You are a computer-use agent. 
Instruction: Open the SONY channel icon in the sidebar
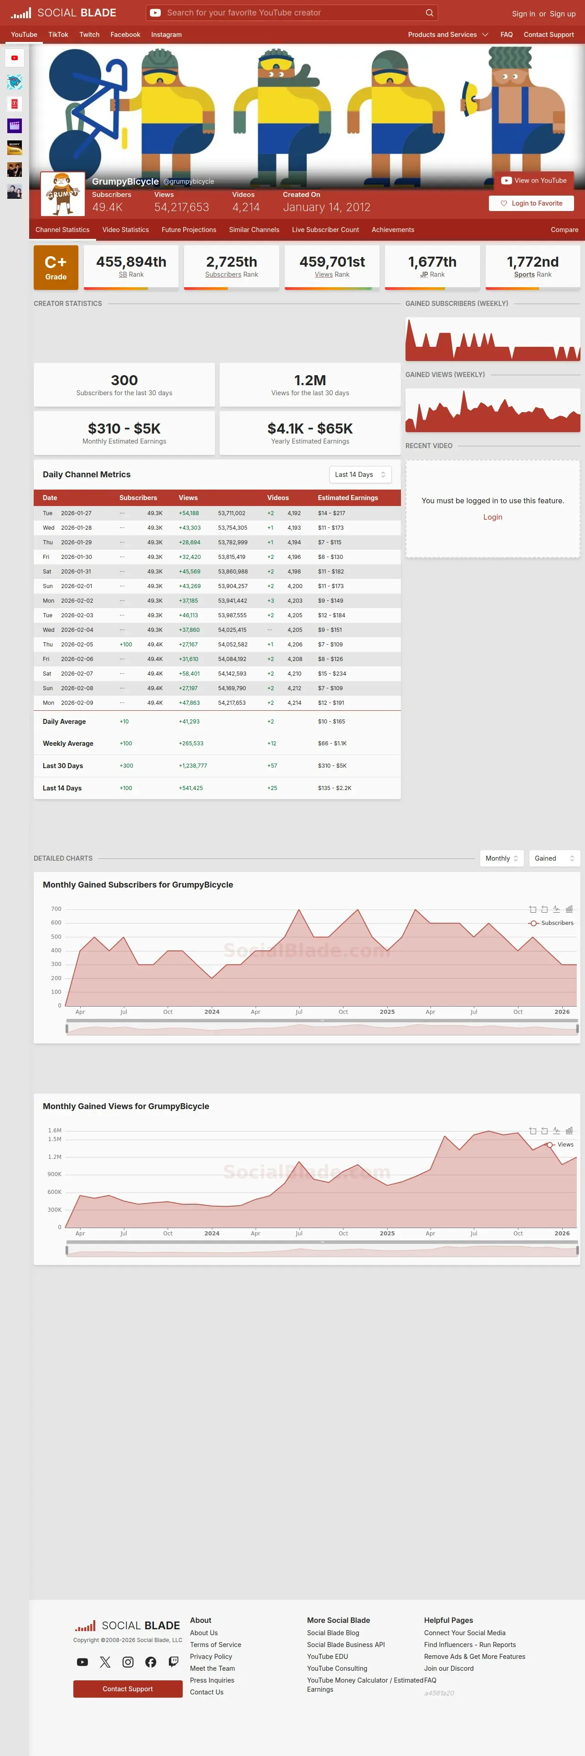point(14,148)
